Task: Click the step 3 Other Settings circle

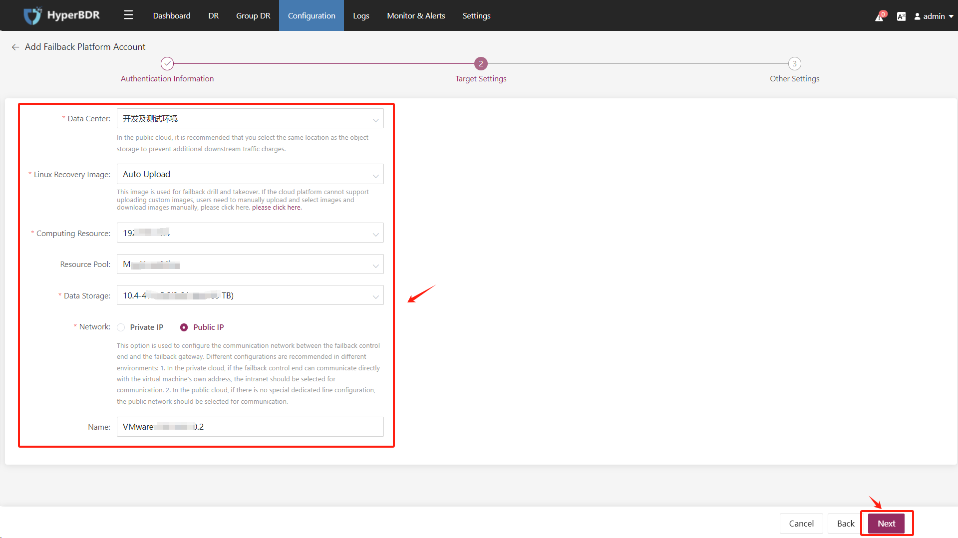Action: click(794, 63)
